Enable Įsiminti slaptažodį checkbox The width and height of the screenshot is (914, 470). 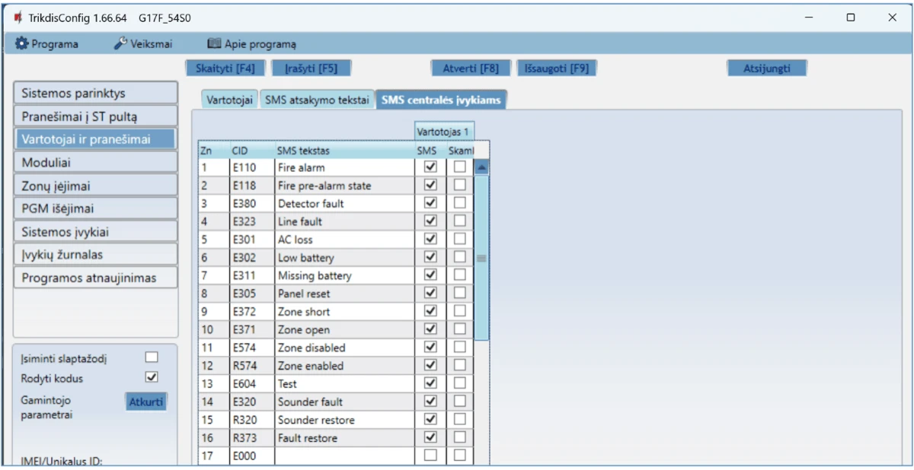tap(152, 357)
